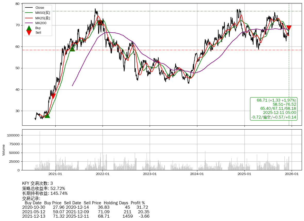Click the trade row with Profit -3.66

86,216
